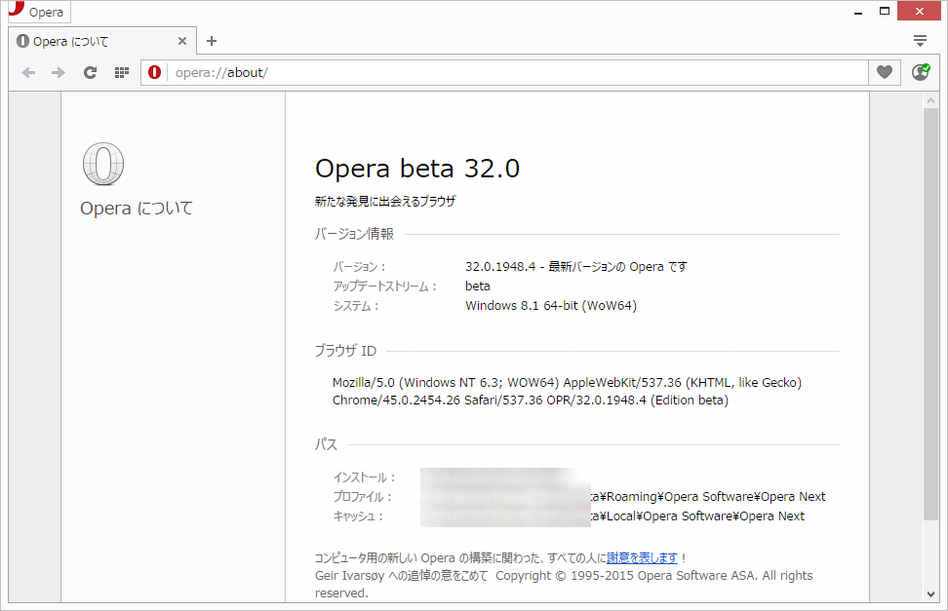The height and width of the screenshot is (611, 948).
Task: Open sync account via the green checkmark icon
Action: tap(919, 71)
